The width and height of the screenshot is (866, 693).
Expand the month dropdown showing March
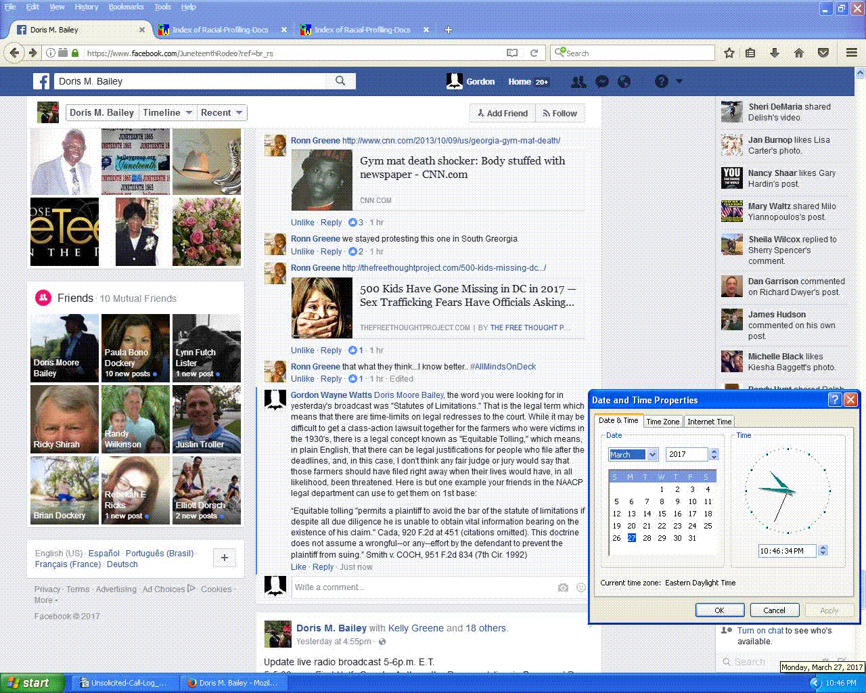coord(652,455)
